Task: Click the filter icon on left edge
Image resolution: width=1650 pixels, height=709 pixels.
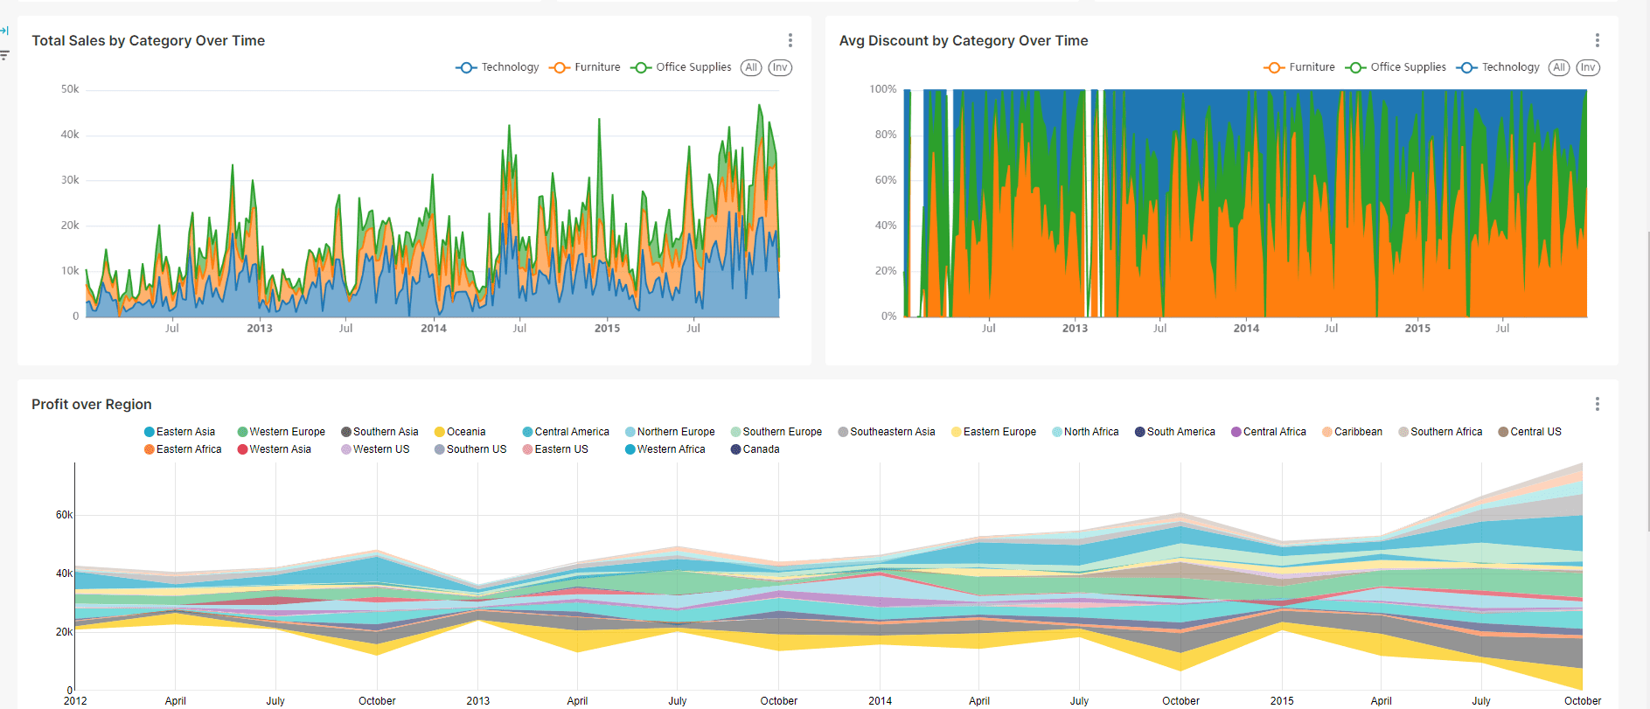Action: point(4,55)
